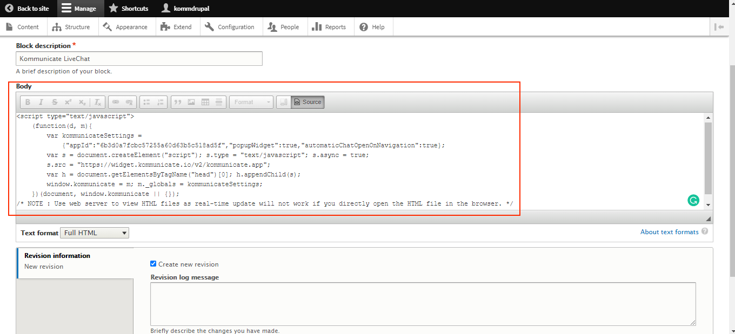Viewport: 735px width, 334px height.
Task: Apply bold formatting in Body editor
Action: coord(27,101)
